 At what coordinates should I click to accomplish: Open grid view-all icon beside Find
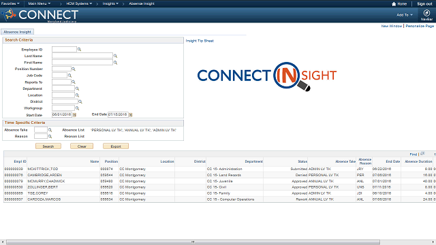pos(422,154)
